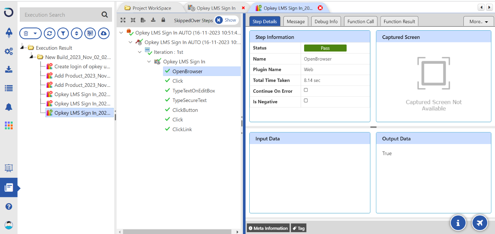Click the sort up-down icon
Image resolution: width=495 pixels, height=234 pixels.
click(77, 33)
